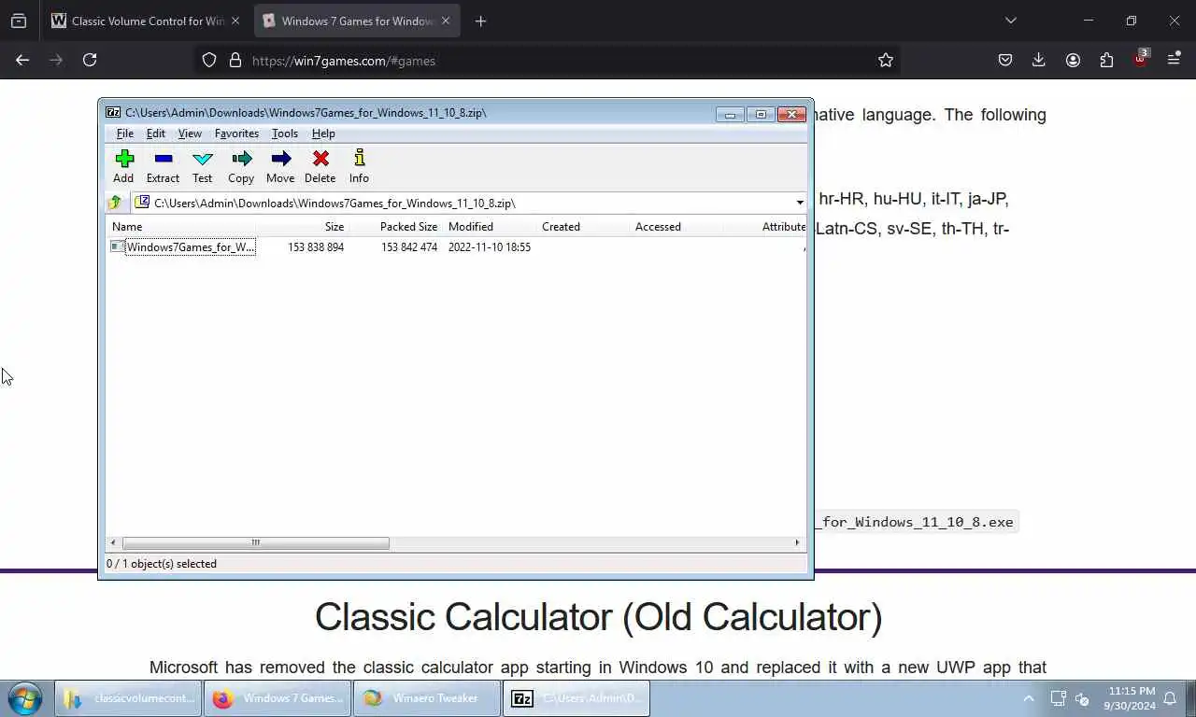
Task: Open classicvolumecont... taskbar item
Action: 128,698
